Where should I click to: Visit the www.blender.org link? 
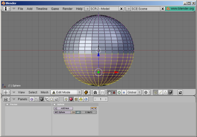tap(182, 9)
